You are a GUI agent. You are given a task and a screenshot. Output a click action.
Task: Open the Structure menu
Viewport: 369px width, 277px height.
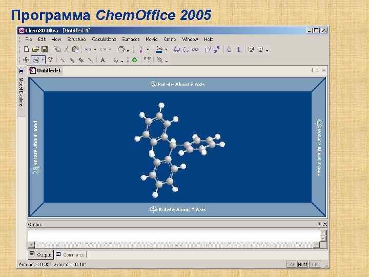[76, 39]
